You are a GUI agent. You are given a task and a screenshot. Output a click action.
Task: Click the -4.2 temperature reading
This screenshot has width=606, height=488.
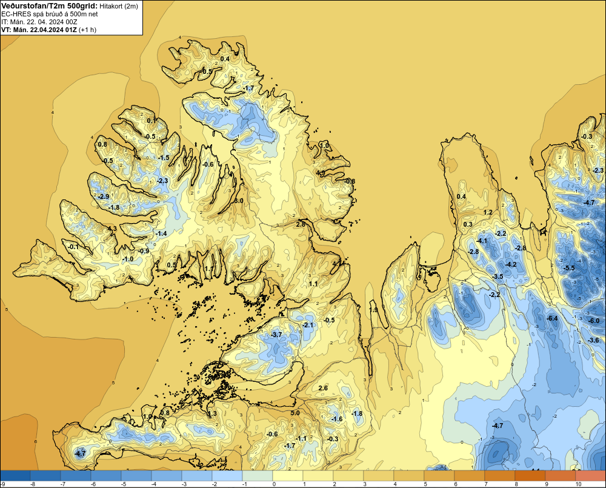511,264
